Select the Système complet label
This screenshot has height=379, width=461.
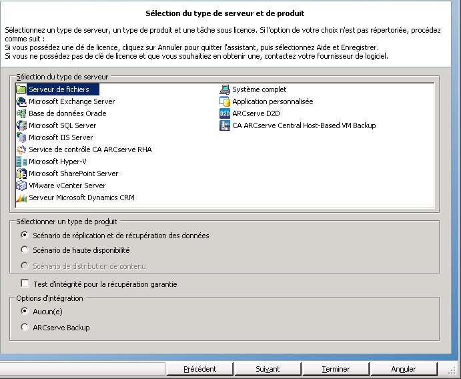[259, 89]
